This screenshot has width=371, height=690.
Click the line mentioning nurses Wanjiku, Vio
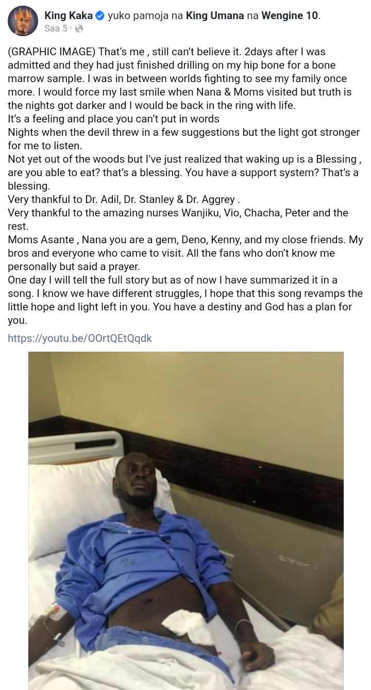(178, 213)
